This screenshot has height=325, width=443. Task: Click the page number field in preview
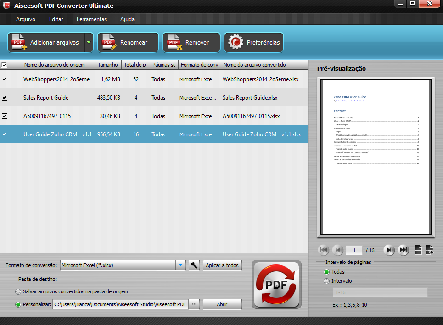tap(354, 250)
